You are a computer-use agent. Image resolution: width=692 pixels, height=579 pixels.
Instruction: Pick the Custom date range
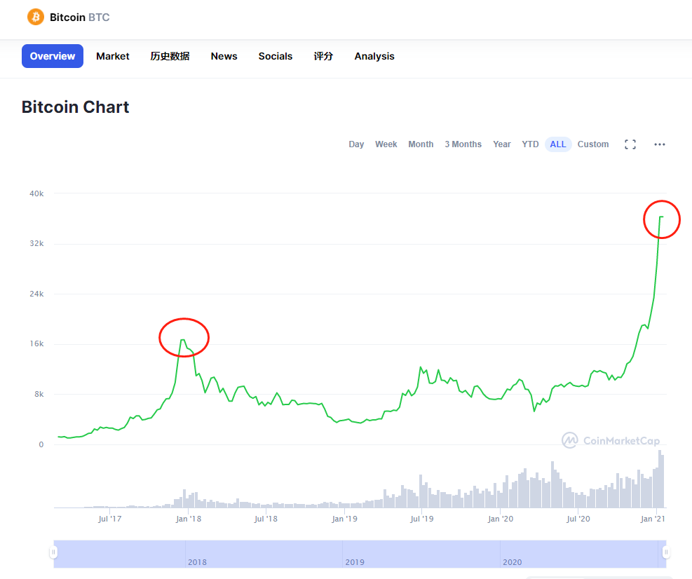592,144
